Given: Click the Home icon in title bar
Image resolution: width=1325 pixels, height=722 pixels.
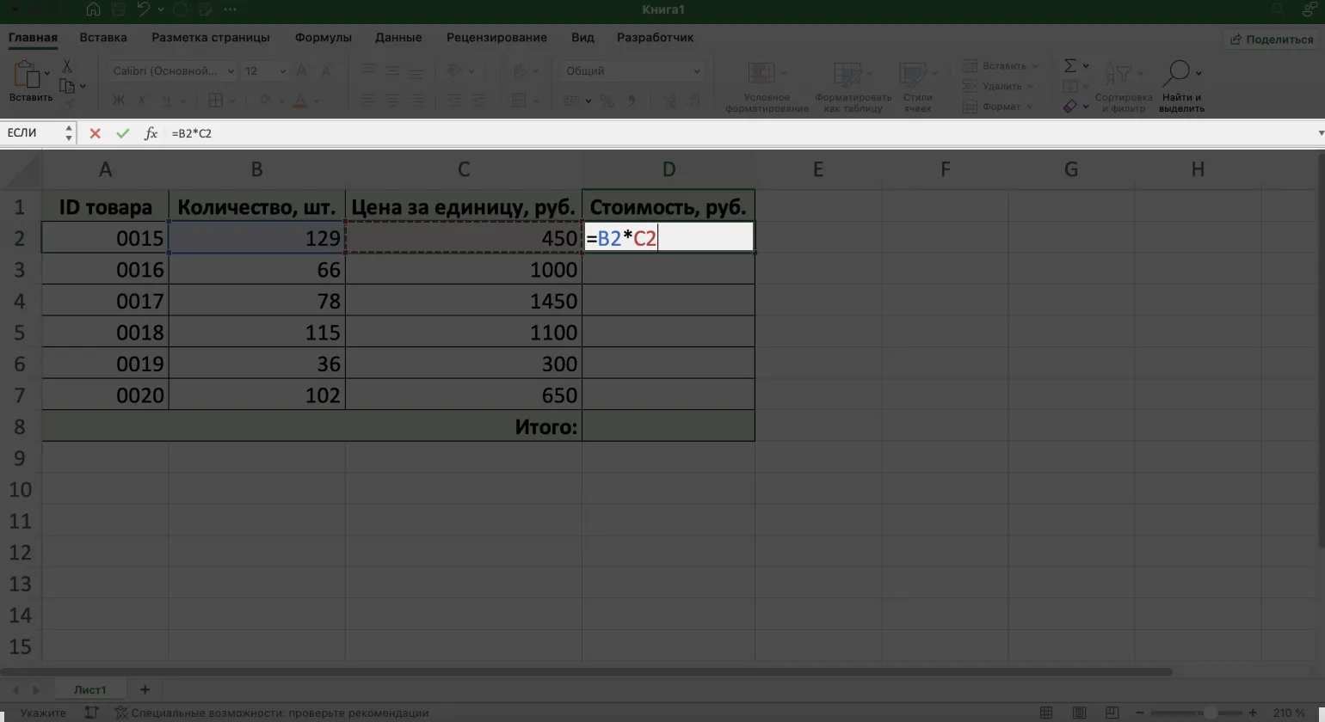Looking at the screenshot, I should click(93, 9).
